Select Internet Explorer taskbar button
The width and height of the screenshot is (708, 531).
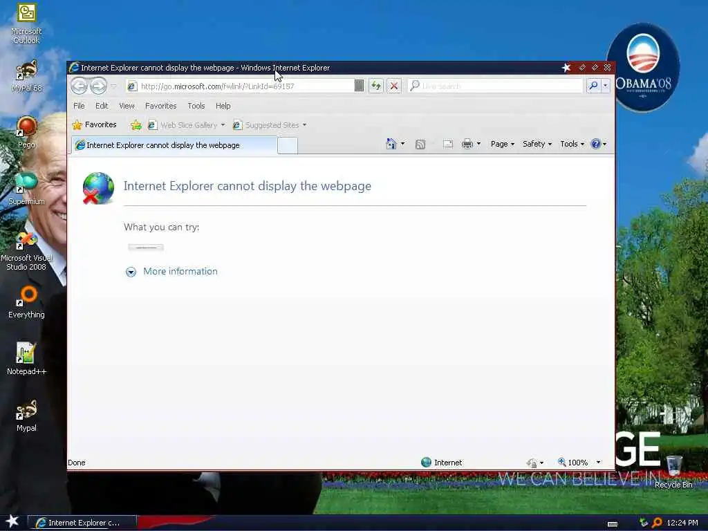(82, 523)
